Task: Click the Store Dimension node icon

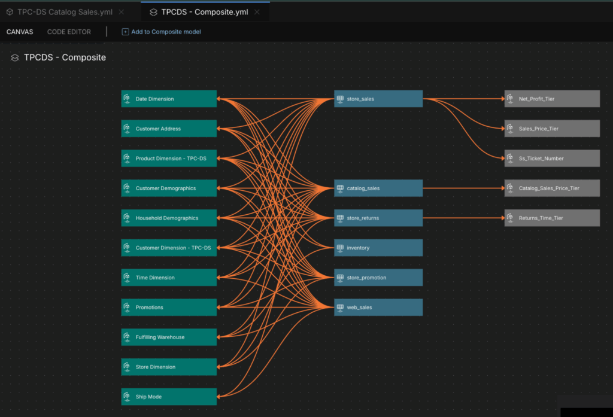Action: click(x=127, y=367)
